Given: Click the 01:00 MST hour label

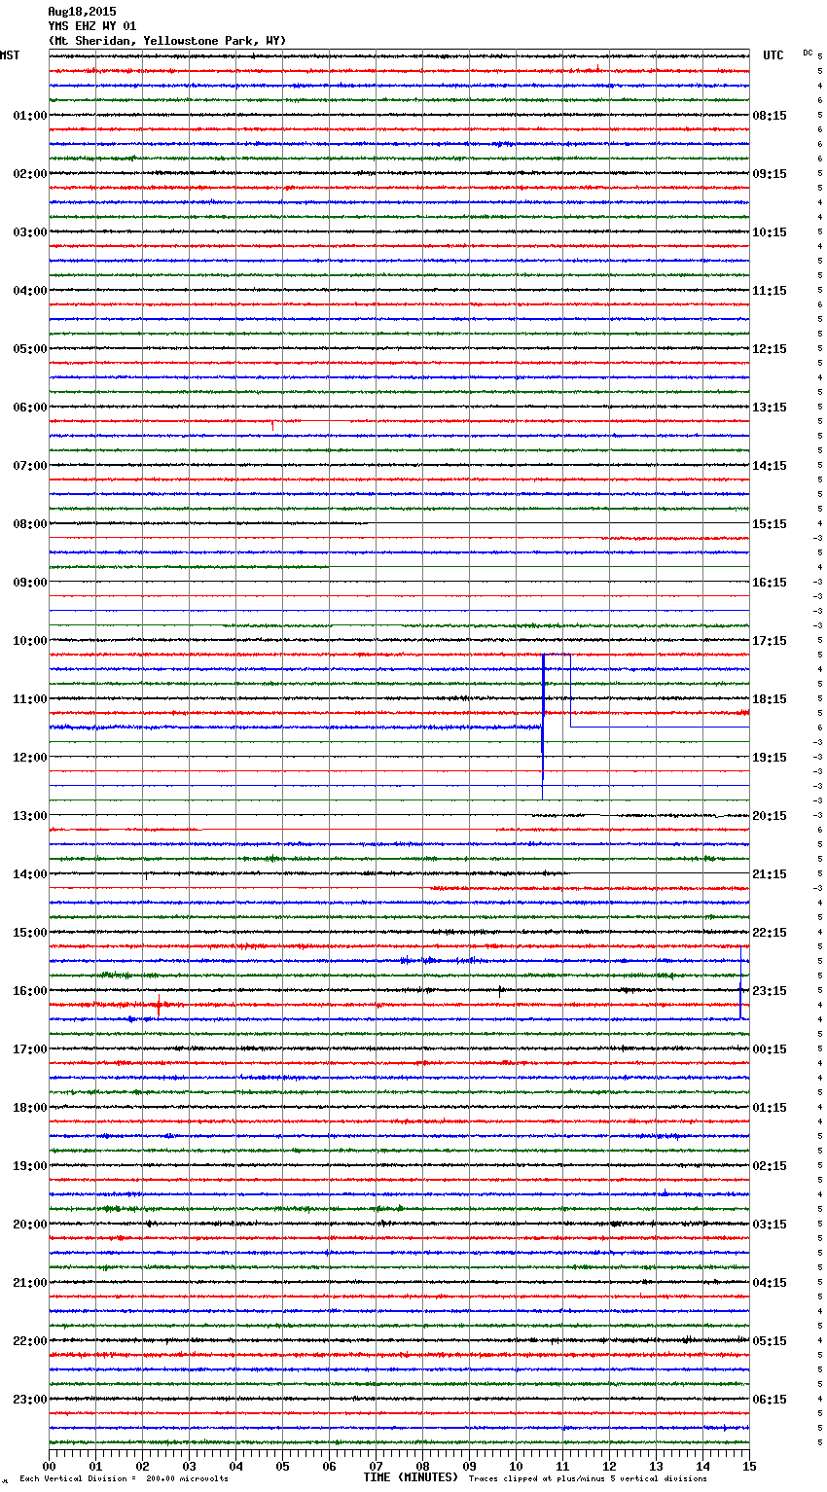Looking at the screenshot, I should (29, 116).
